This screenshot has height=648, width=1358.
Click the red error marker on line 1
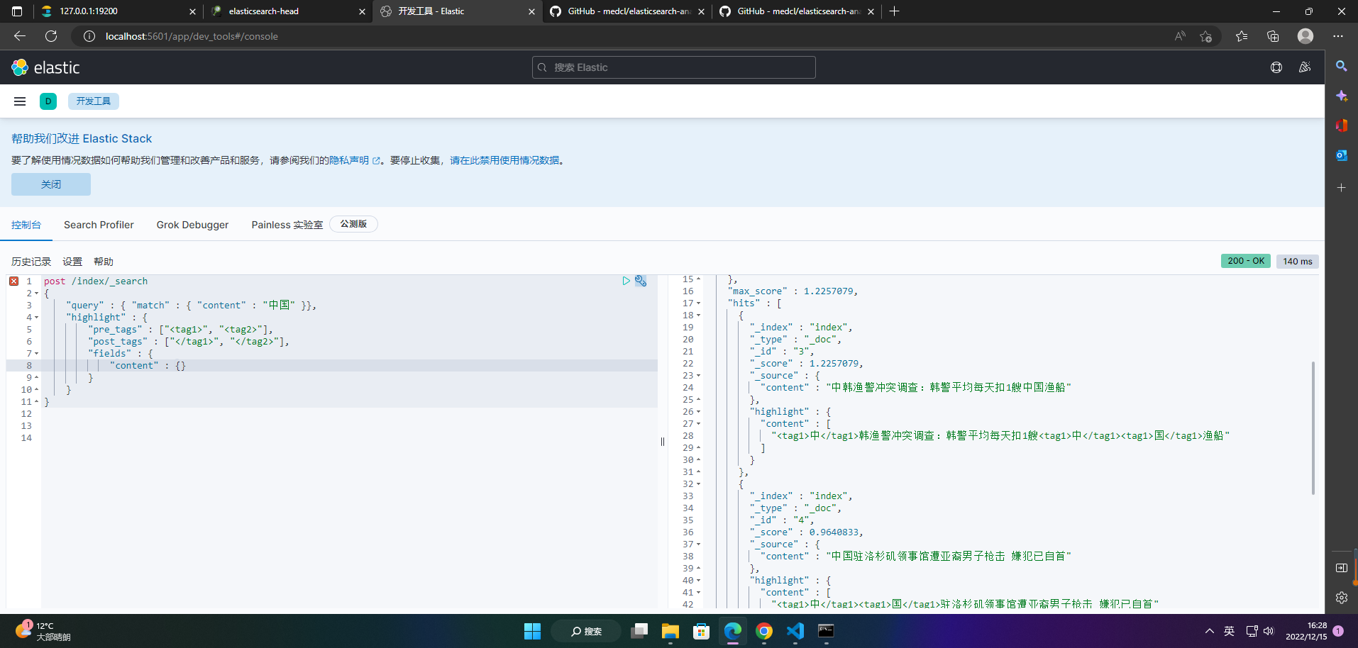point(13,281)
